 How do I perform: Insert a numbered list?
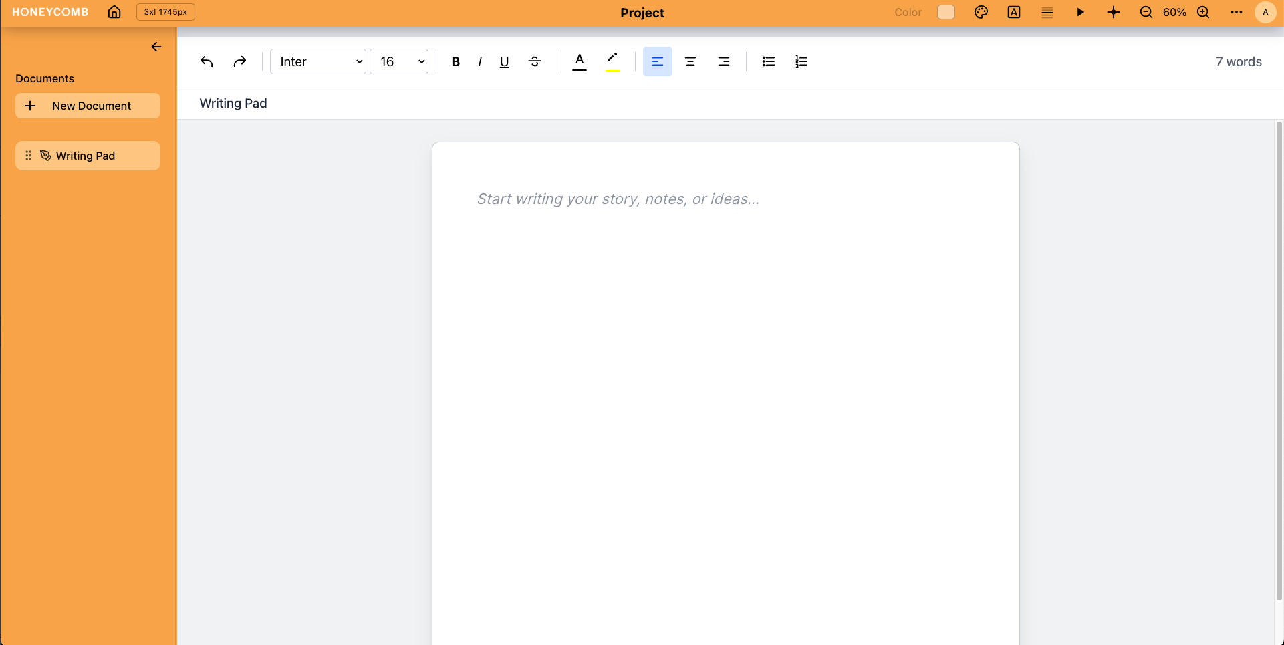(x=801, y=61)
